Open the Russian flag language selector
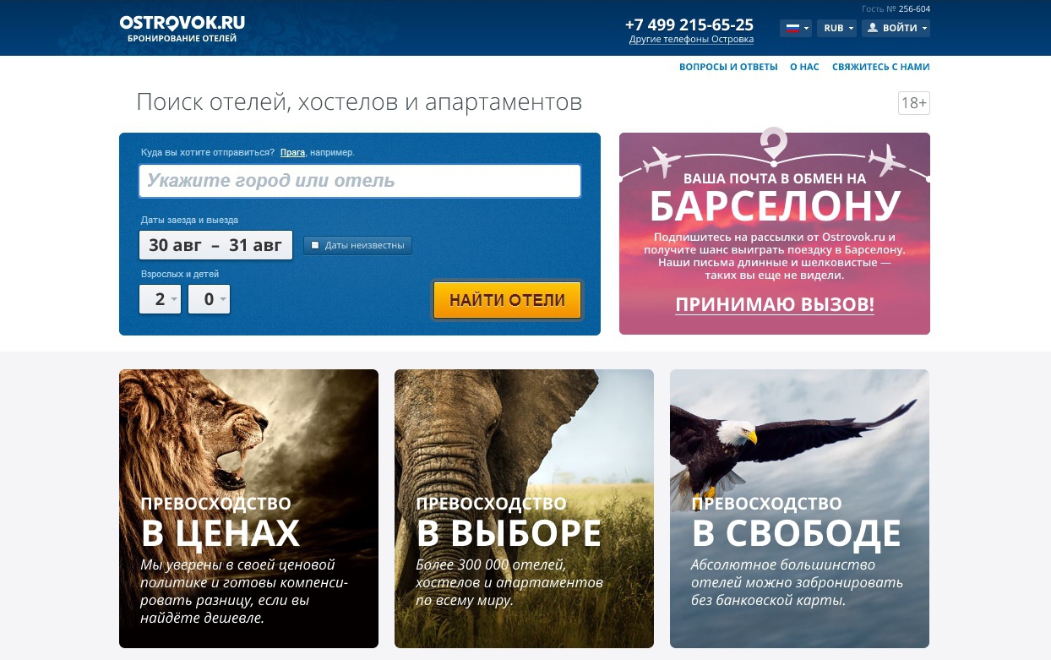Image resolution: width=1051 pixels, height=660 pixels. click(x=796, y=28)
